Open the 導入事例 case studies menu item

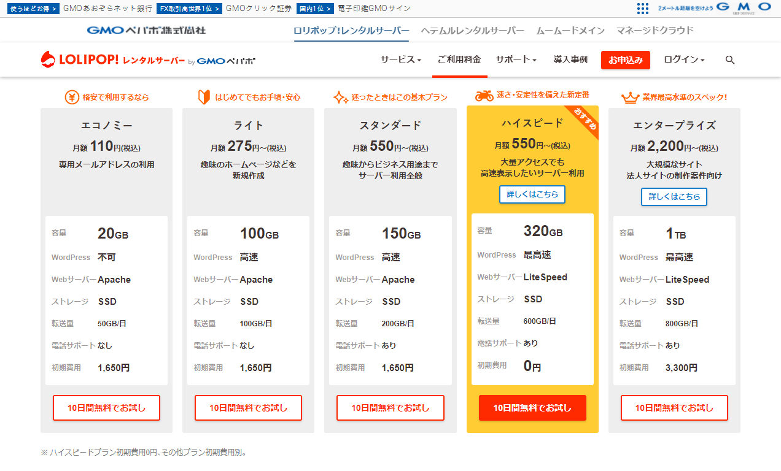[570, 59]
